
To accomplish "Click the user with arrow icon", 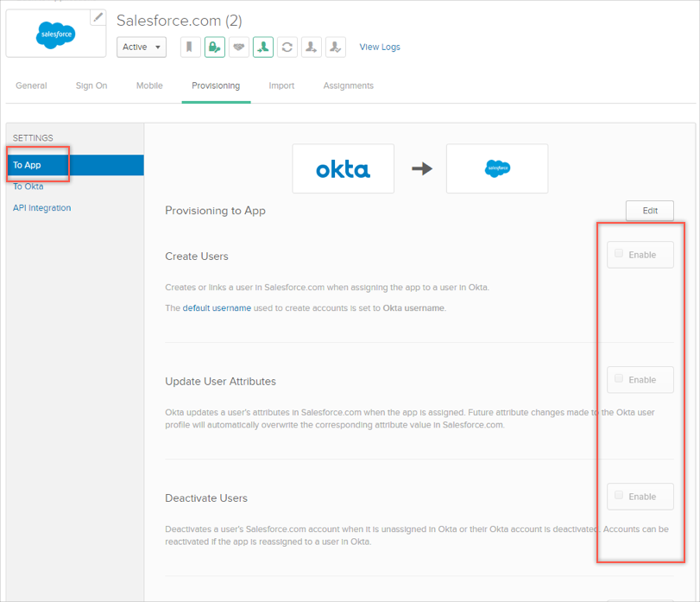I will coord(312,48).
